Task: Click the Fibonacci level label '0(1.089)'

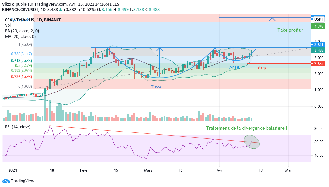Action: [25, 86]
